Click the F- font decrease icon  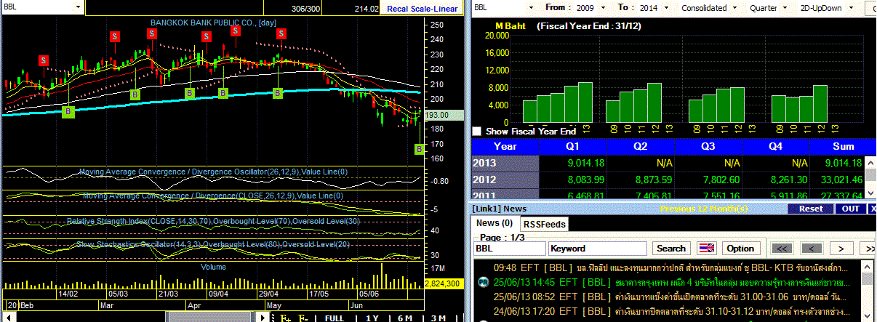coord(303,318)
